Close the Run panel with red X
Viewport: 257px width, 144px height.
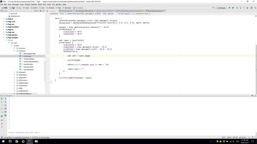point(2,124)
